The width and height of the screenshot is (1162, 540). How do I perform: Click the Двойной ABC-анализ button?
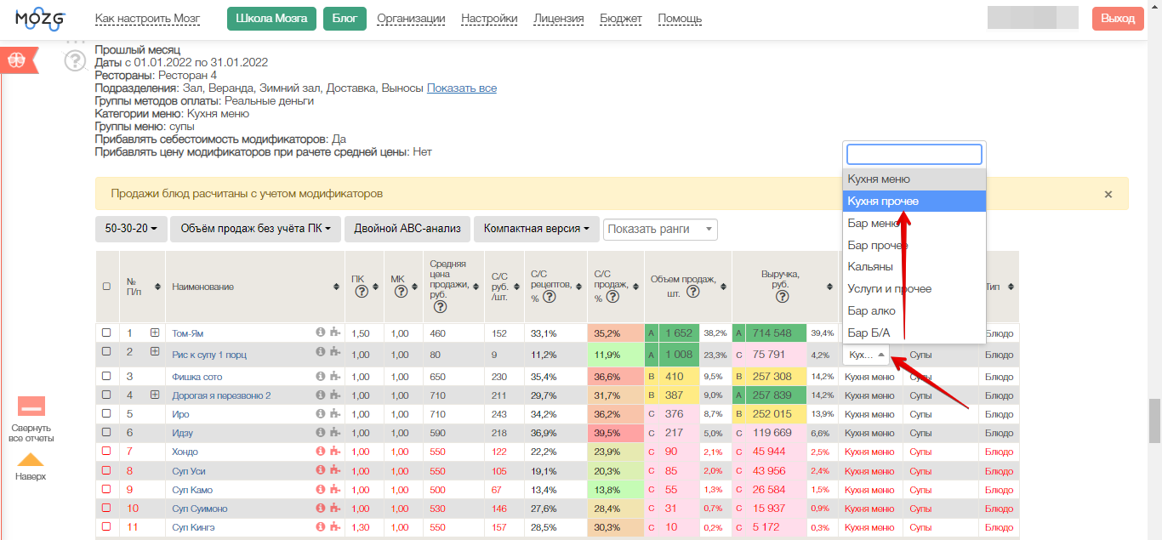coord(407,229)
